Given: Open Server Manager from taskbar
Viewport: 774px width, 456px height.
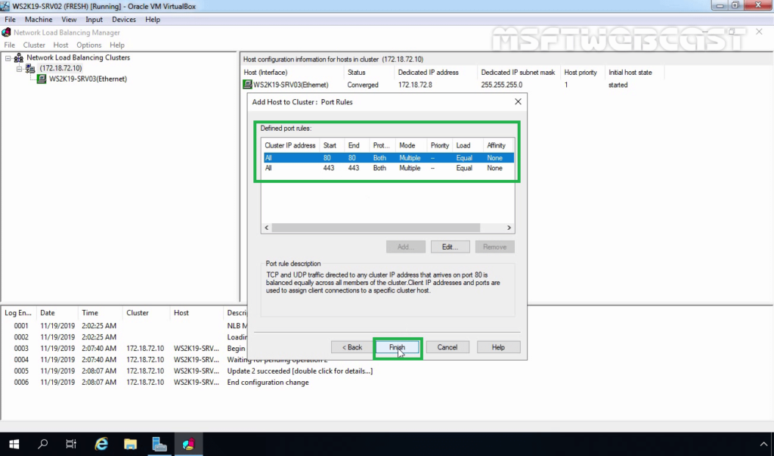Looking at the screenshot, I should (x=159, y=444).
